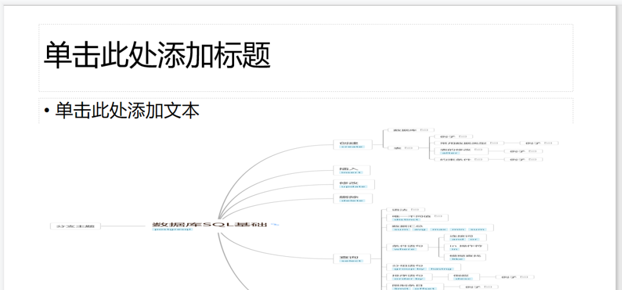Click the '修改 update' mind map node
This screenshot has width=622, height=290.
point(353,184)
